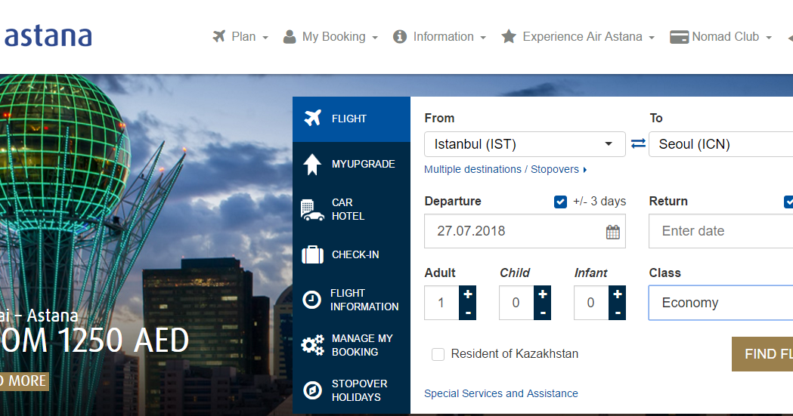Click the Car Hotel building icon
Screen dimensions: 793x416
312,210
